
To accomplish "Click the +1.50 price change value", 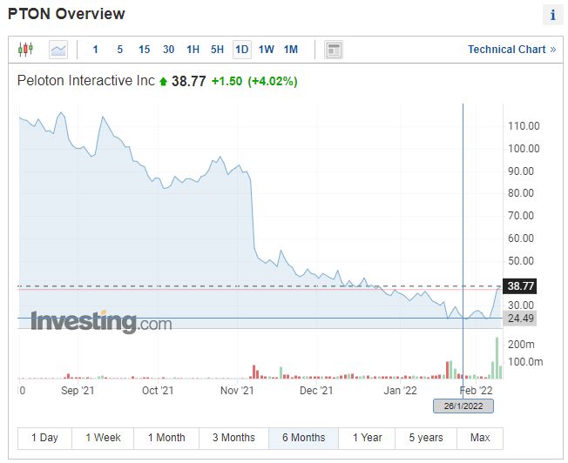I will [227, 81].
